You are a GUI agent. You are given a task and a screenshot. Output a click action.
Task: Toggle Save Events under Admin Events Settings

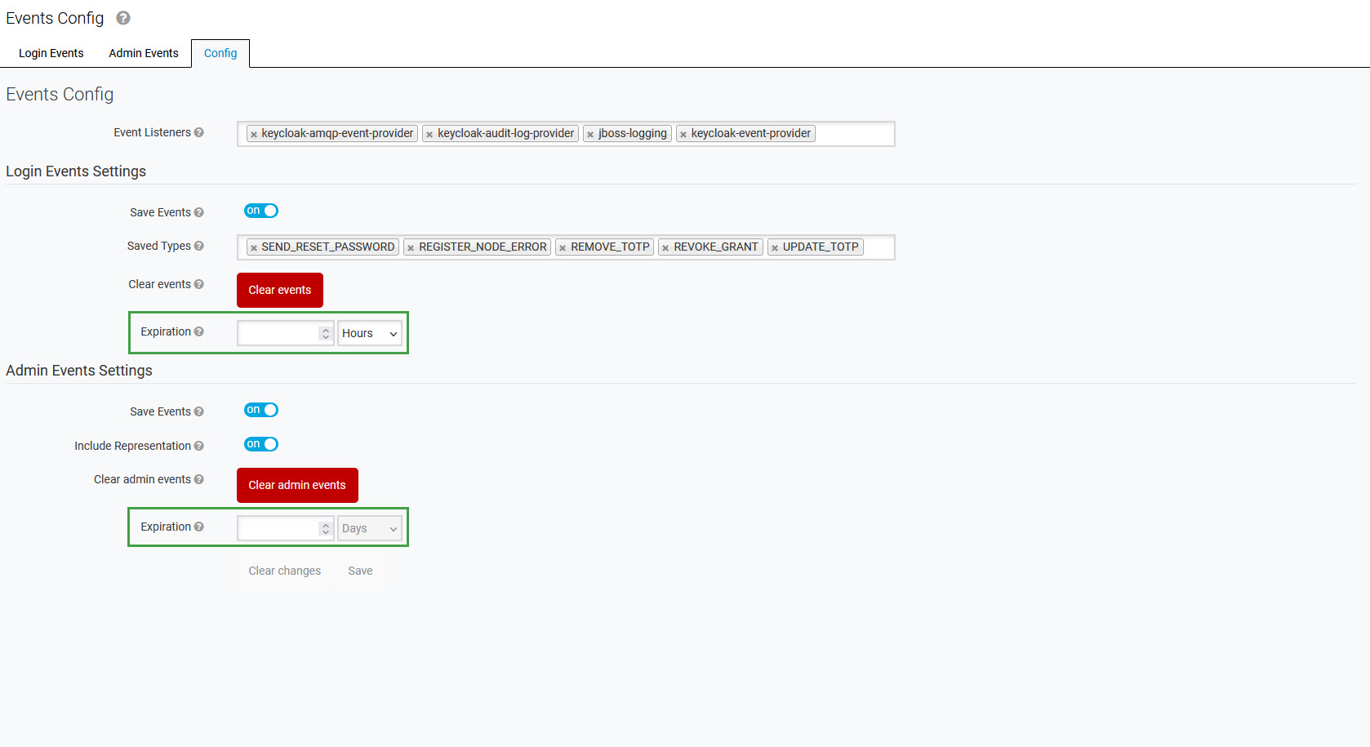point(261,410)
